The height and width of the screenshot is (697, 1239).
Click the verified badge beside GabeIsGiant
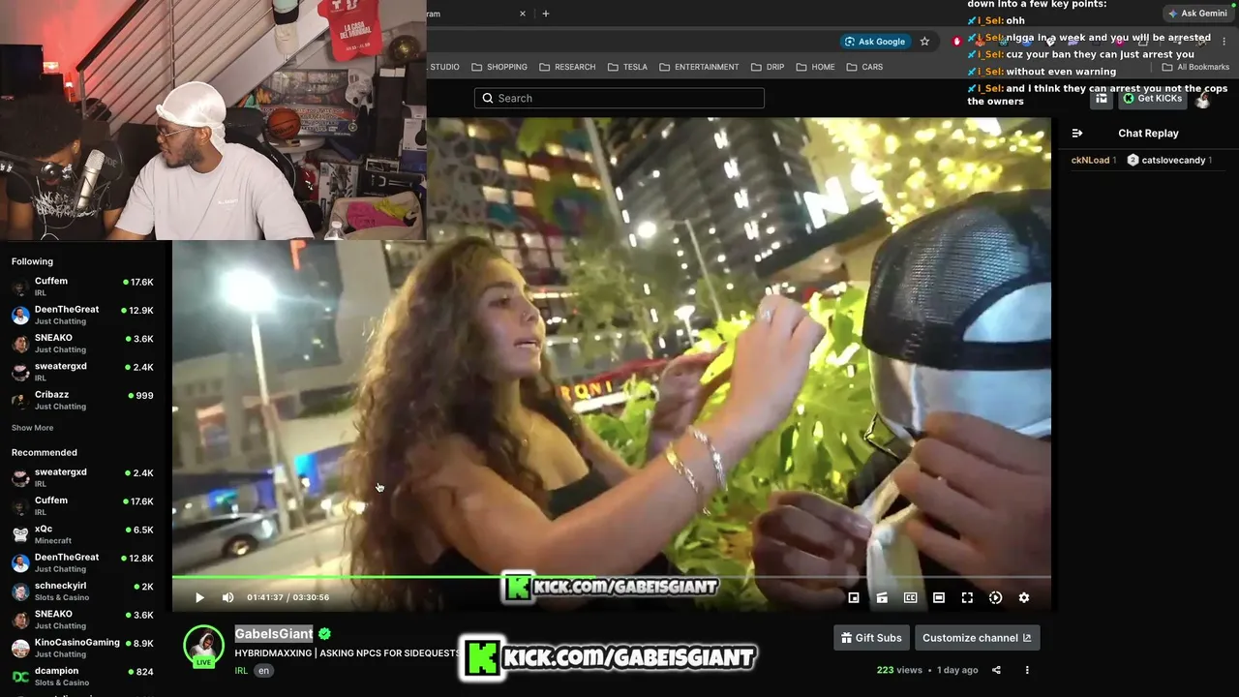(325, 634)
